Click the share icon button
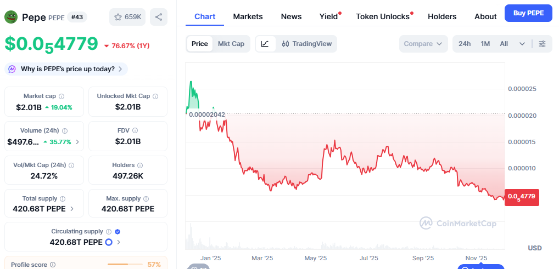 [159, 17]
